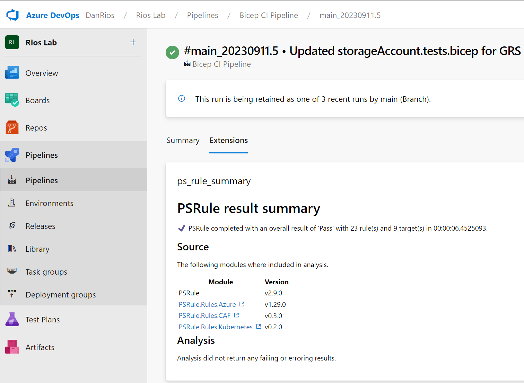Open Deployment groups in sidebar

[61, 295]
